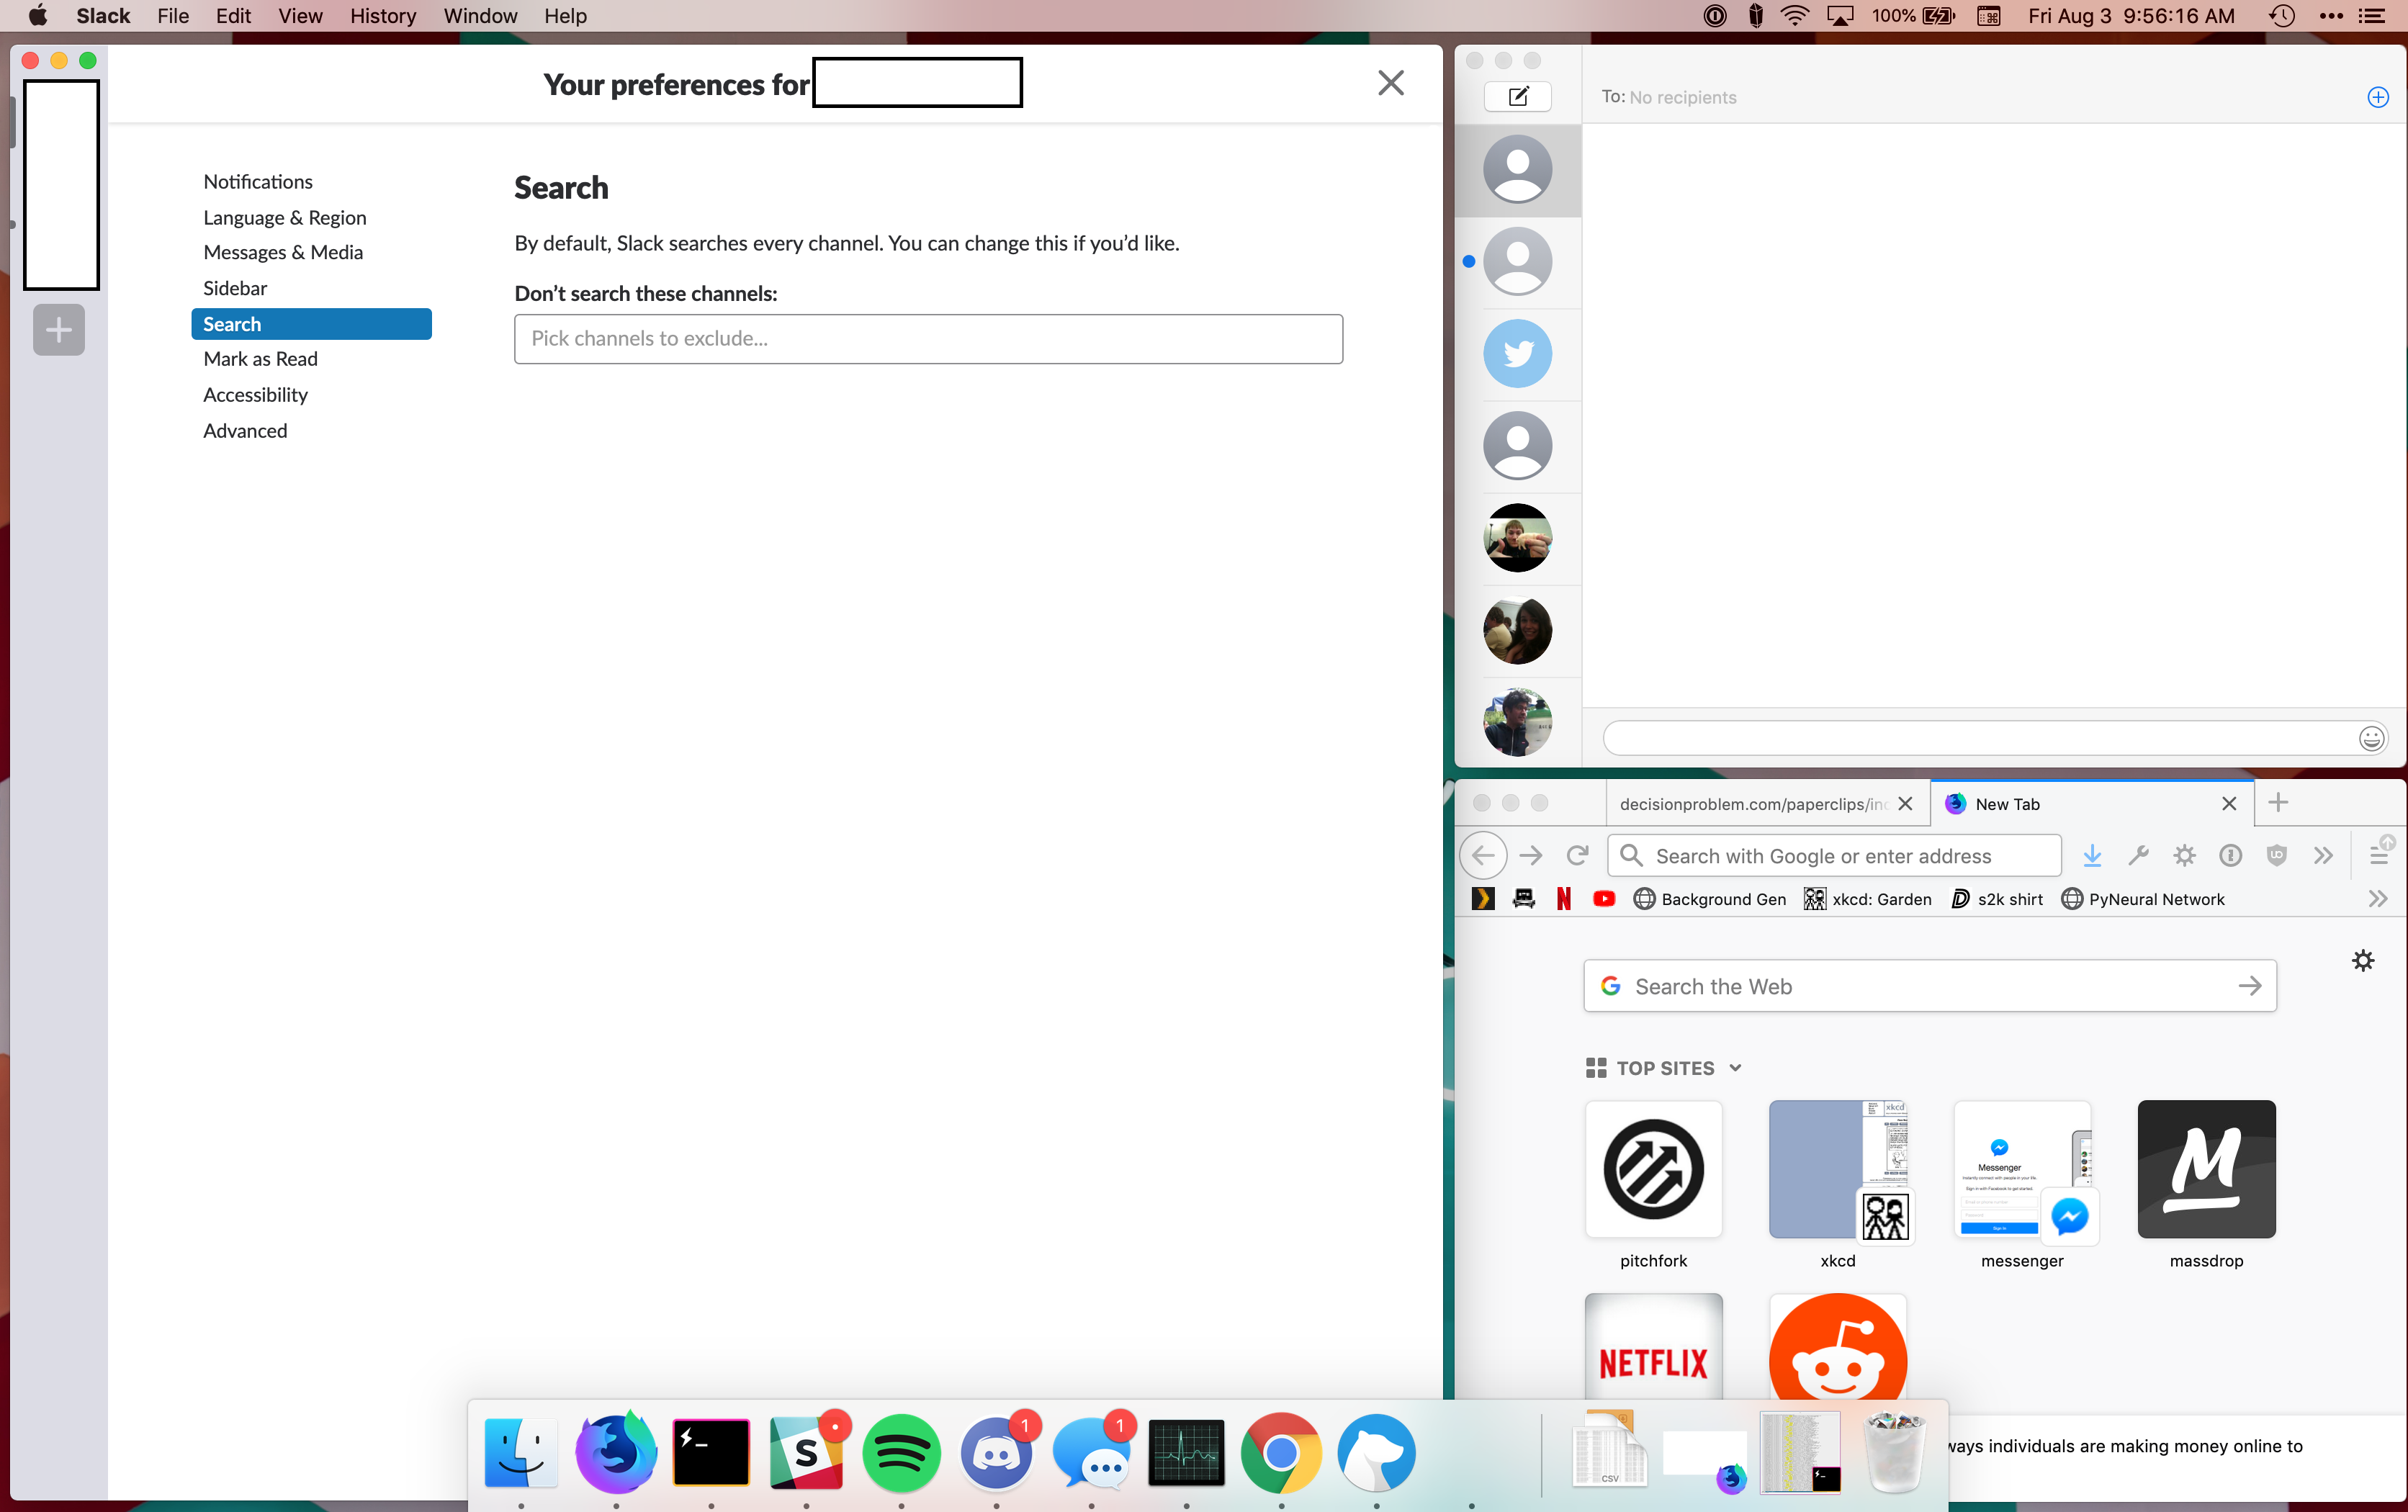Click the 1Password extension icon

[x=2230, y=856]
